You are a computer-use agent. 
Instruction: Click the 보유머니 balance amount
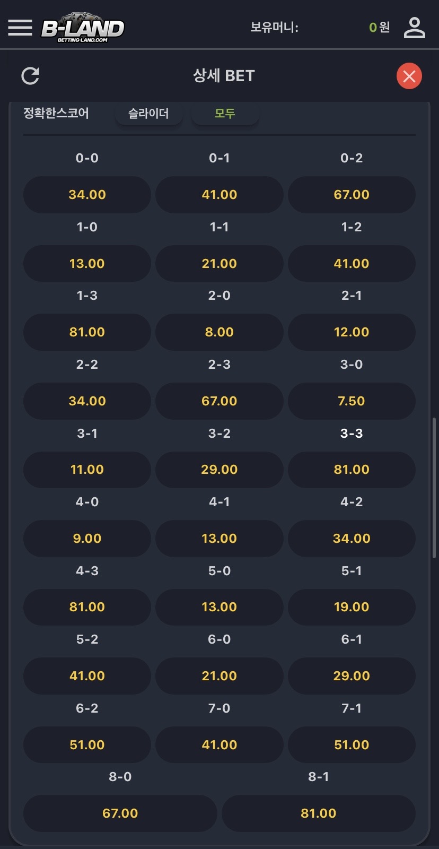point(379,28)
